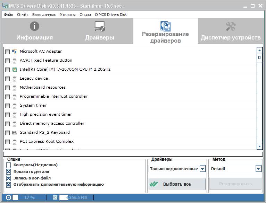266x203 pixels.
Task: Open the Файл menu
Action: 8,15
